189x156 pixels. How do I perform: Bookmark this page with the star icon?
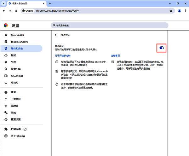tap(171, 10)
